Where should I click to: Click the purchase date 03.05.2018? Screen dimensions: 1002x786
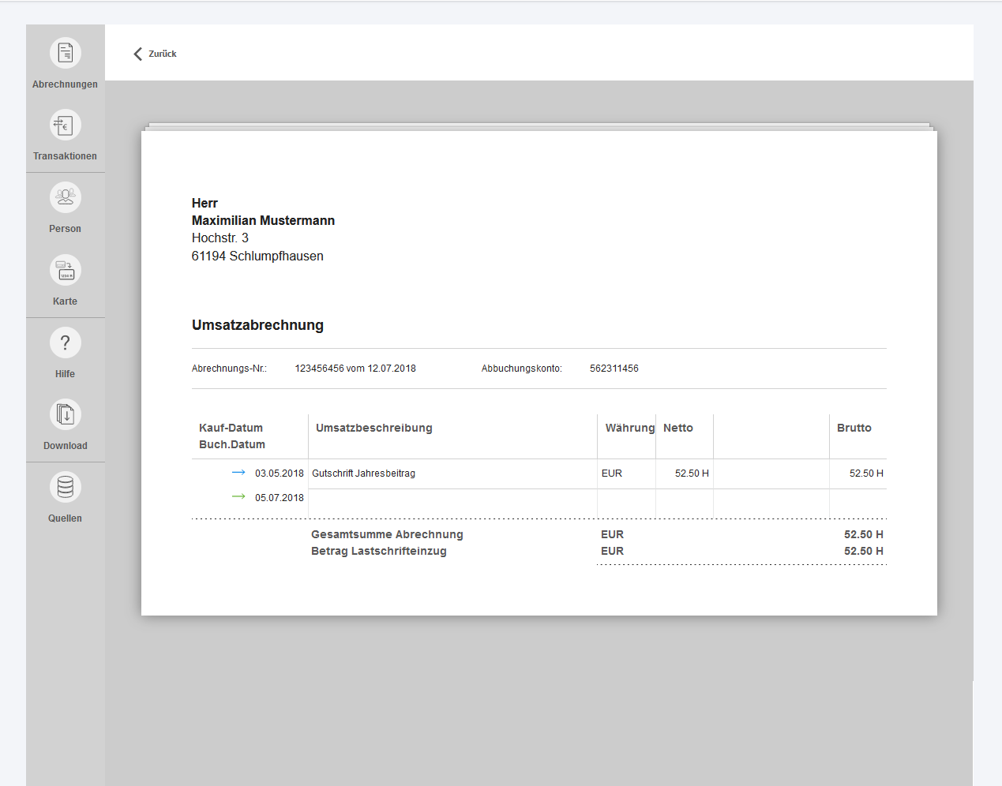(280, 473)
